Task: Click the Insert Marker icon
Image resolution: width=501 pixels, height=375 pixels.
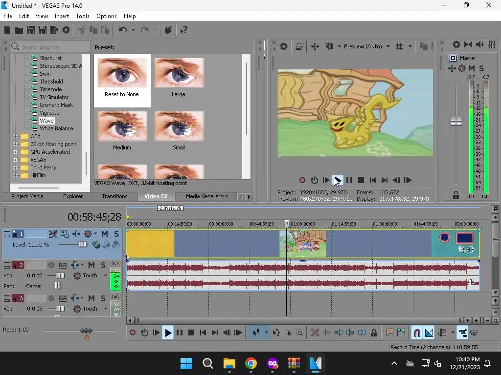Action: [x=389, y=333]
